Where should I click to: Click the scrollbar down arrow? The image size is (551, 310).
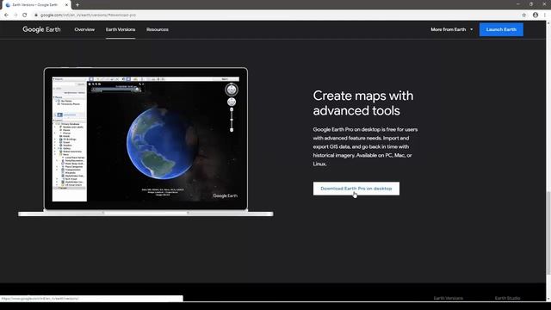coord(548,299)
